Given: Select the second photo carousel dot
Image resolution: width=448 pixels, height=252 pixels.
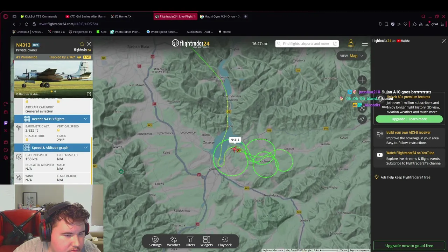Looking at the screenshot, I should [x=55, y=92].
